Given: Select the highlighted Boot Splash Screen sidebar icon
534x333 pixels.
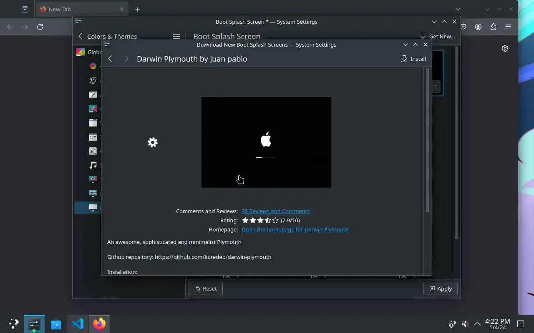Looking at the screenshot, I should pyautogui.click(x=93, y=208).
